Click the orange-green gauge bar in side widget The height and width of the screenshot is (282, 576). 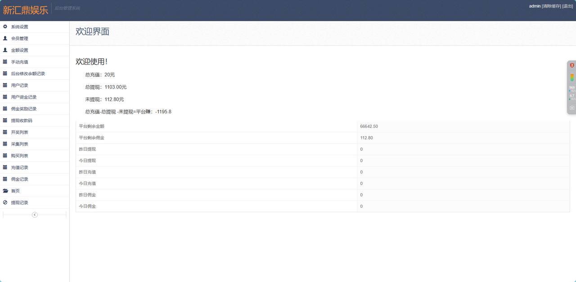point(572,77)
